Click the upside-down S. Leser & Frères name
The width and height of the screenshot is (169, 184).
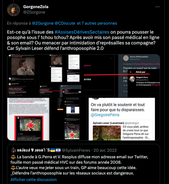pos(33,150)
